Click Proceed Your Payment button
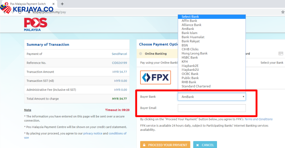This screenshot has height=148, width=285. (x=165, y=145)
